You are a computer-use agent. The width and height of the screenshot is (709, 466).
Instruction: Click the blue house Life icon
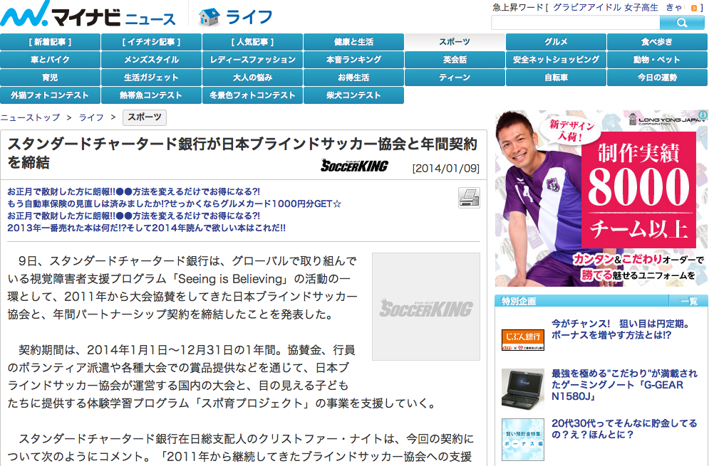coord(209,16)
